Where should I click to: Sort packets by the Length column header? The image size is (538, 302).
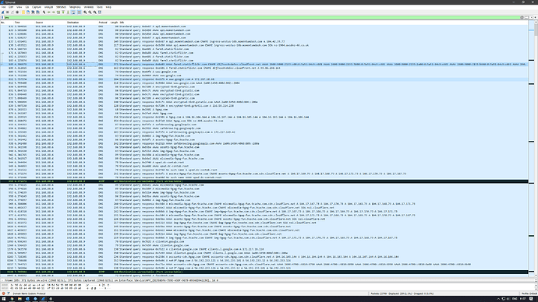[114, 23]
